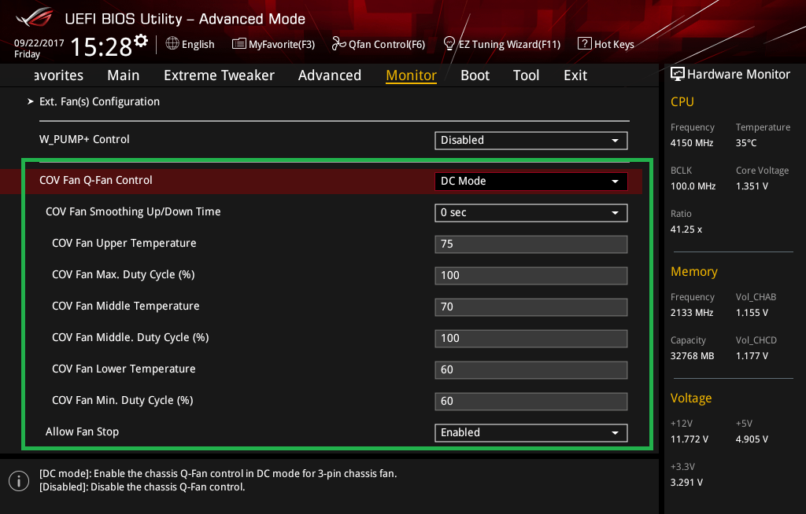Click the date 09/22/2017 Friday
This screenshot has height=514, width=806.
tap(39, 48)
